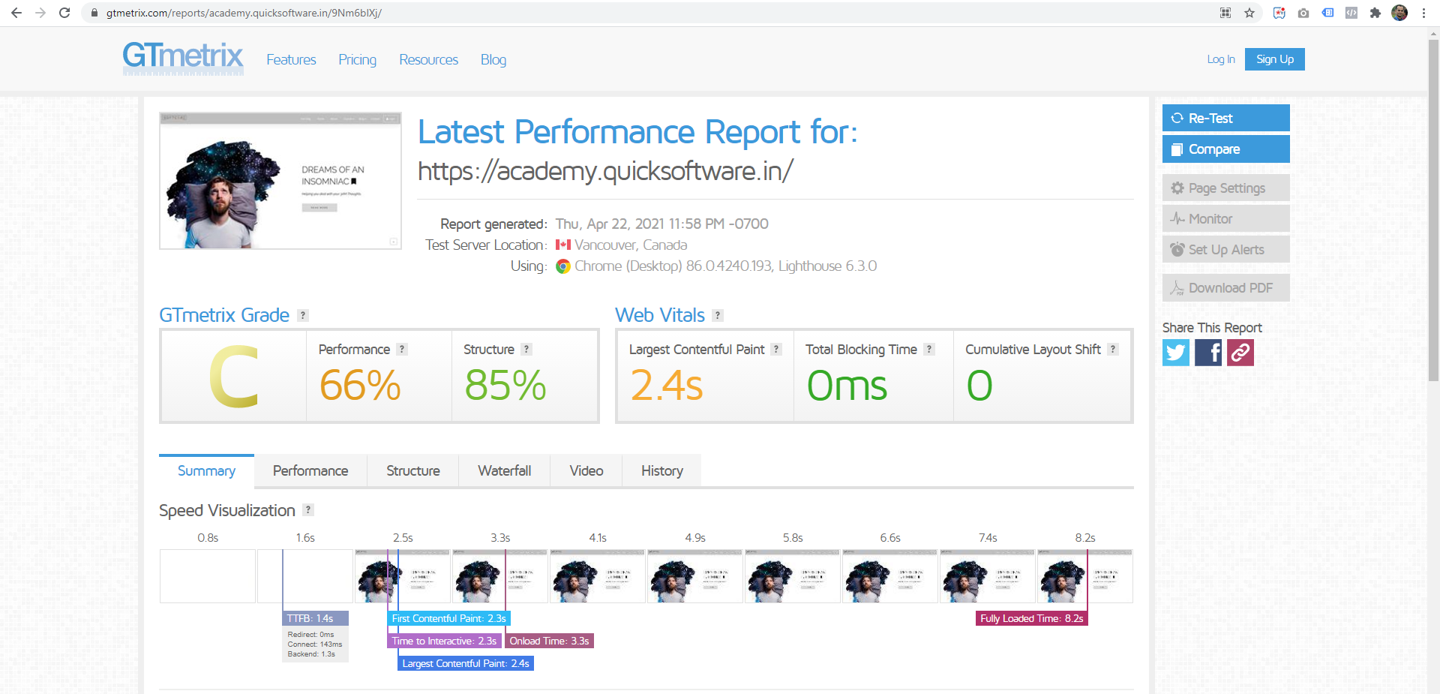Click the Fully Loaded Time: 8.2s marker

(1032, 618)
